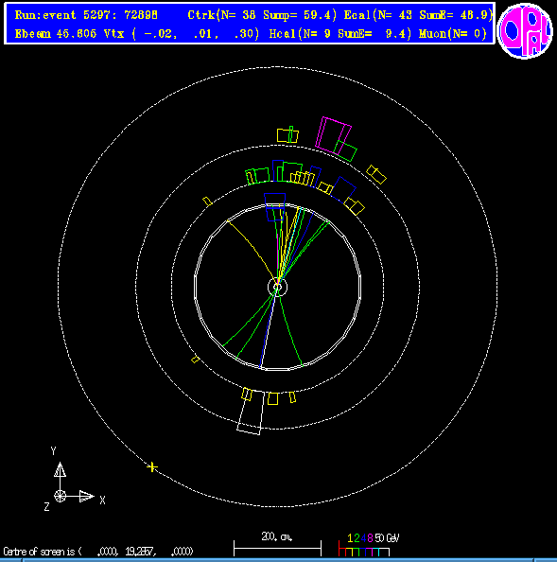Click the Centre of screen coordinates text

point(97,552)
